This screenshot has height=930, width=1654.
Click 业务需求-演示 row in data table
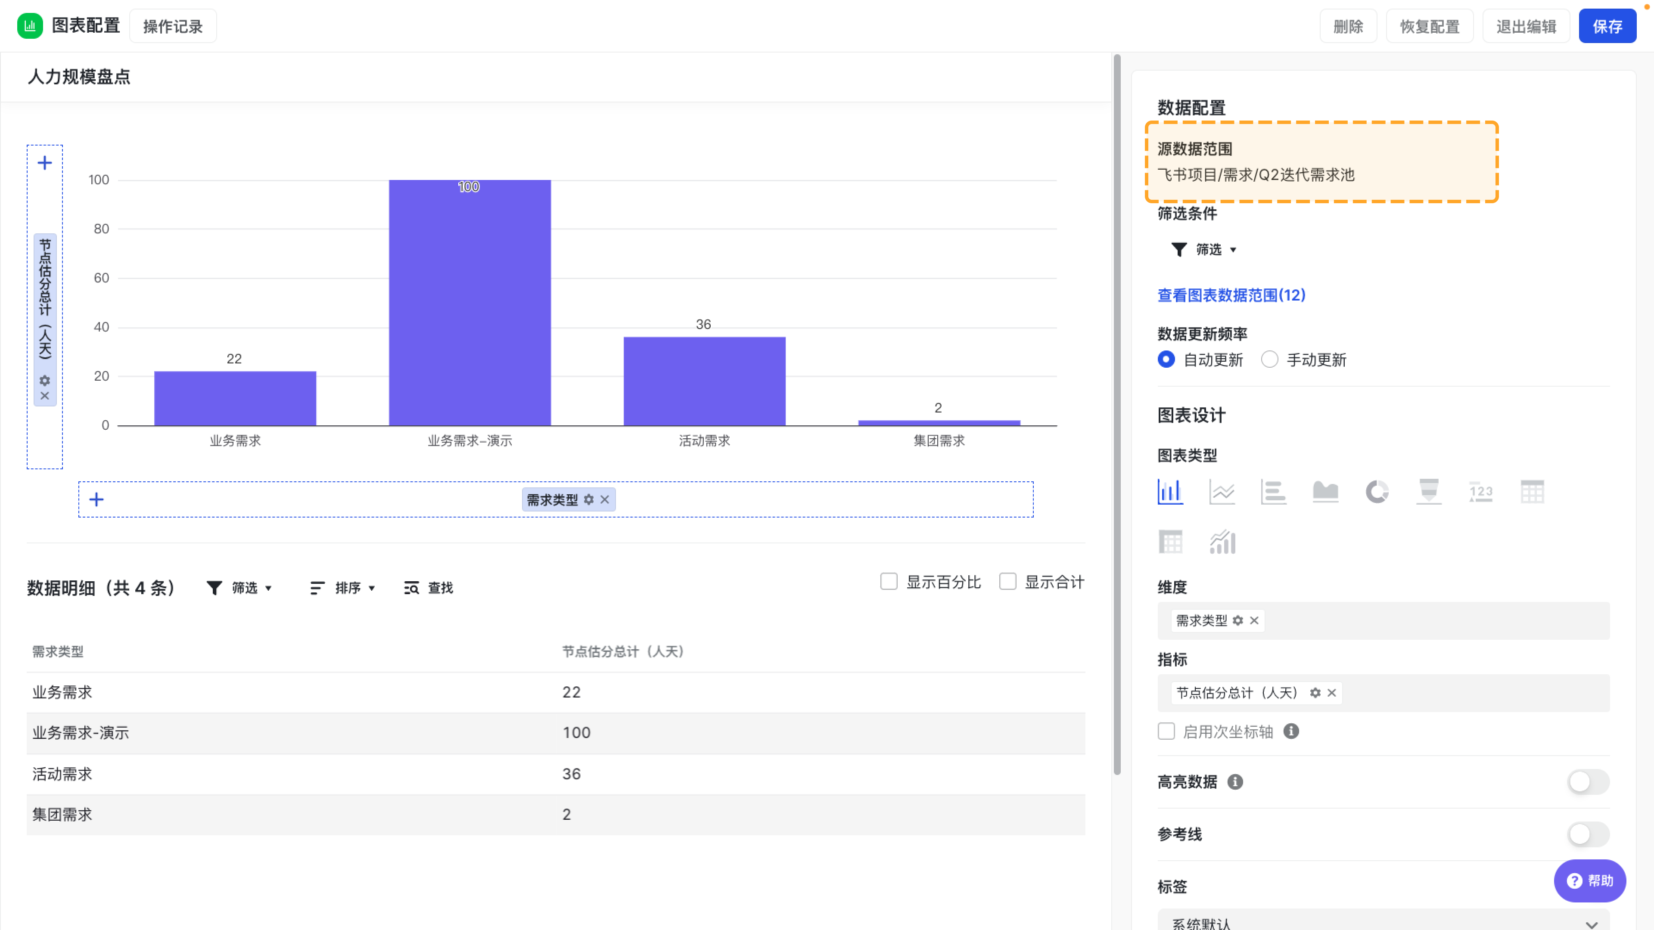[556, 733]
